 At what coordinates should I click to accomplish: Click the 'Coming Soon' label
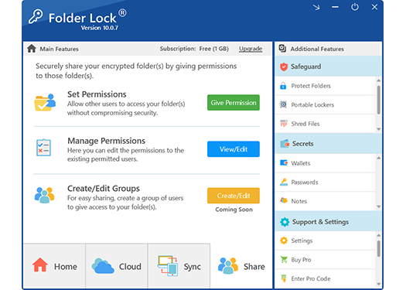(x=234, y=210)
